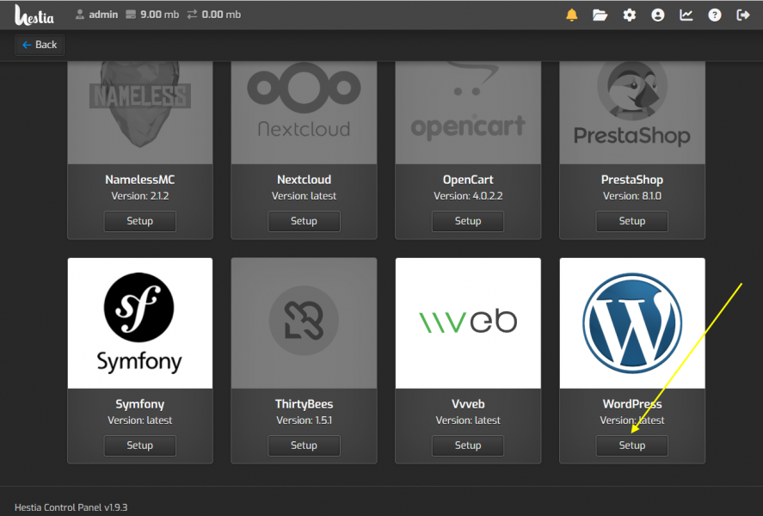Select the Vvveb logo thumbnail
The image size is (763, 516).
click(468, 322)
